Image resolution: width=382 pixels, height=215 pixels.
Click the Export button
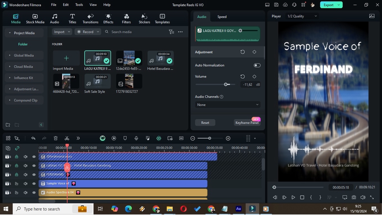[x=328, y=5]
